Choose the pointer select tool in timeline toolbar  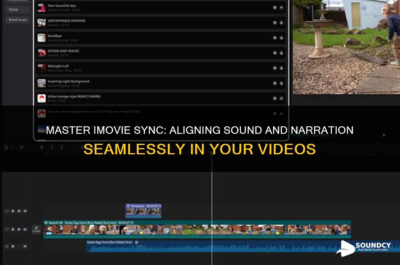click(6, 147)
